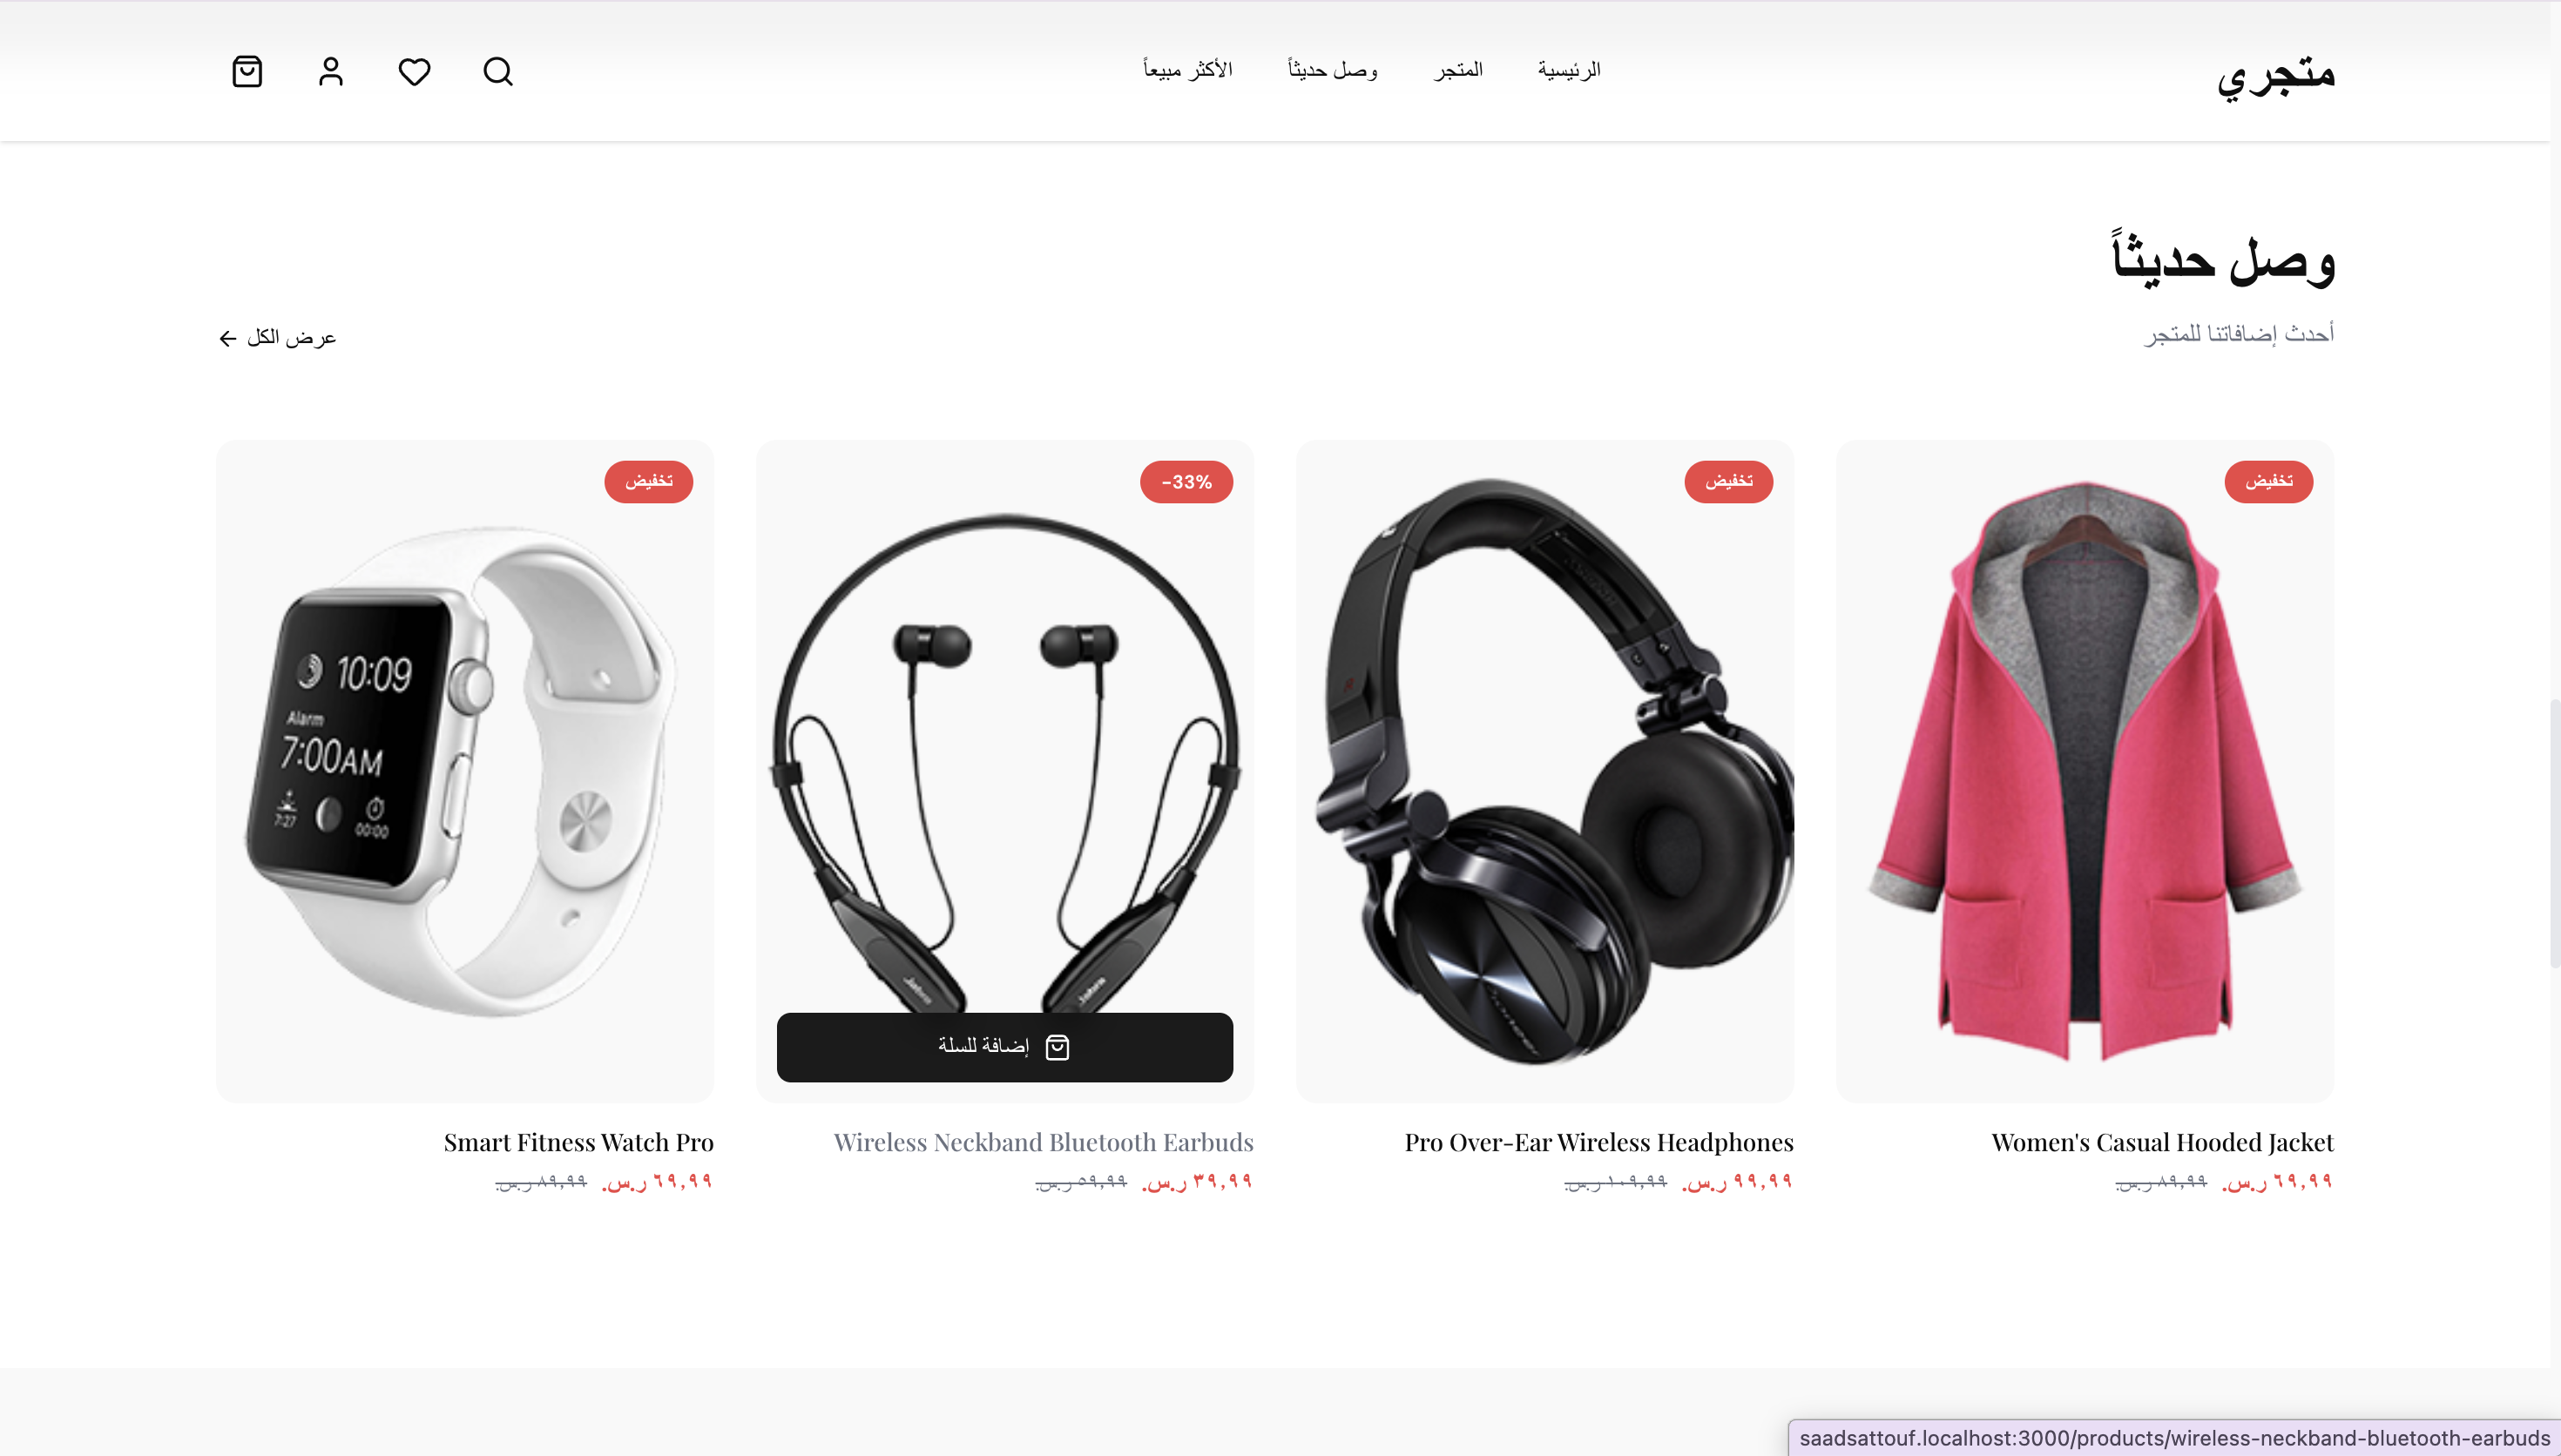Screen dimensions: 2561x1456
Task: Click the متجري store logo
Action: (x=2275, y=73)
